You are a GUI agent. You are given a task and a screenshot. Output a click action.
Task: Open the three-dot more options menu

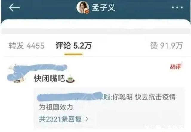pos(177,7)
